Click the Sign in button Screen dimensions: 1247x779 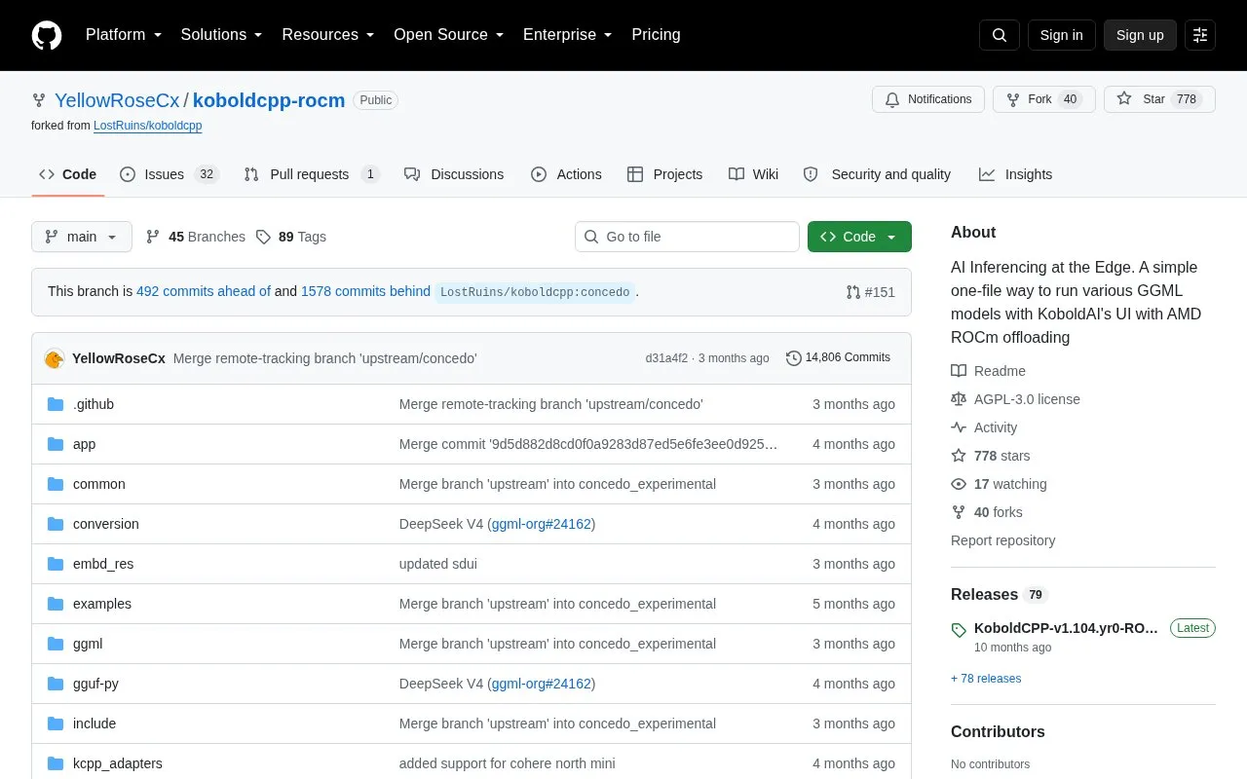coord(1062,35)
